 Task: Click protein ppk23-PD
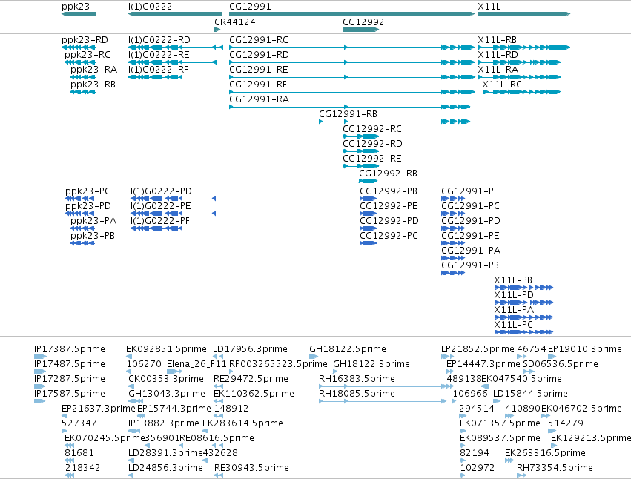(79, 214)
